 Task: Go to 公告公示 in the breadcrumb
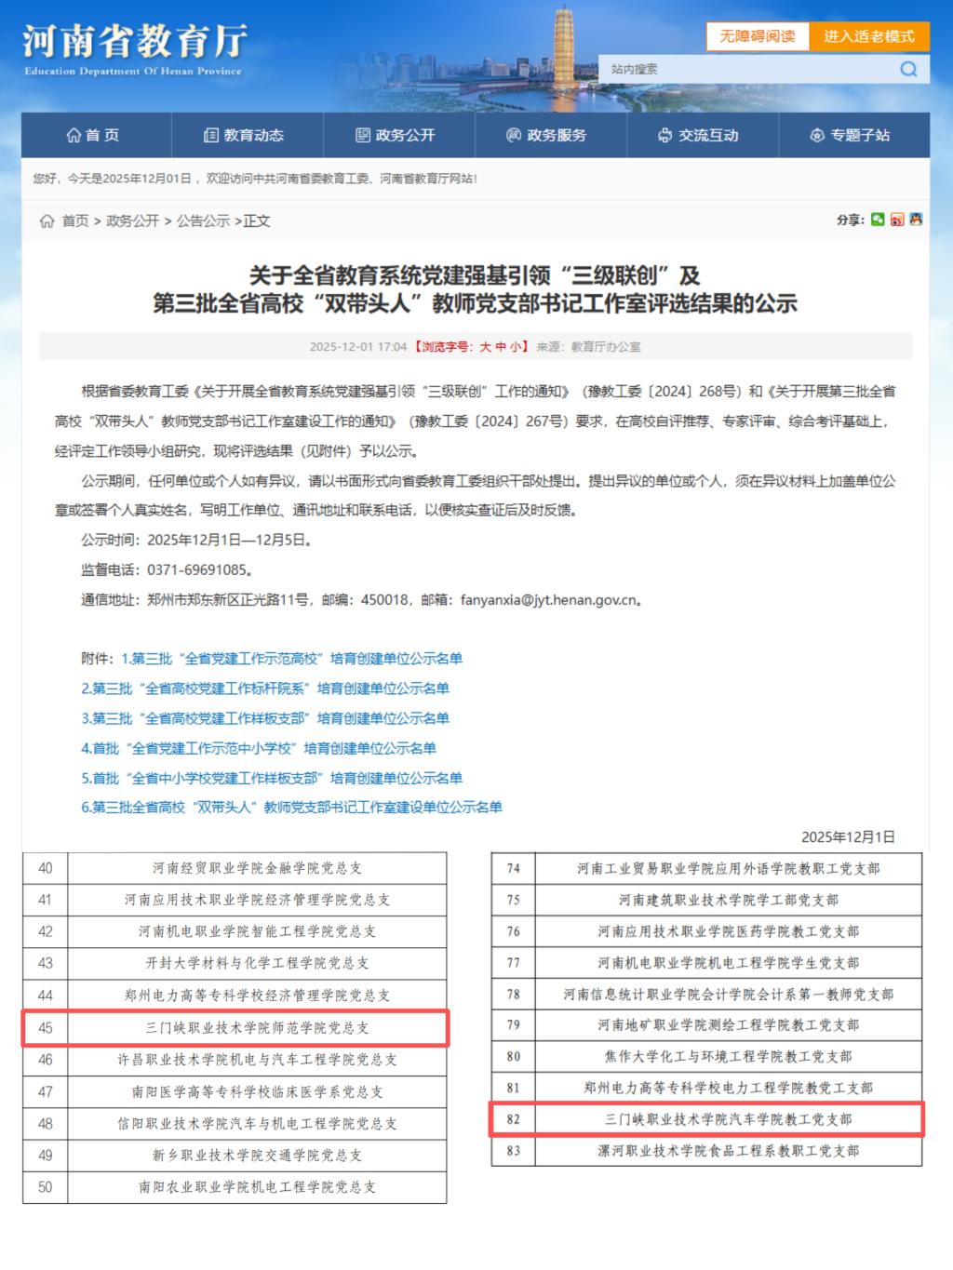coord(203,221)
